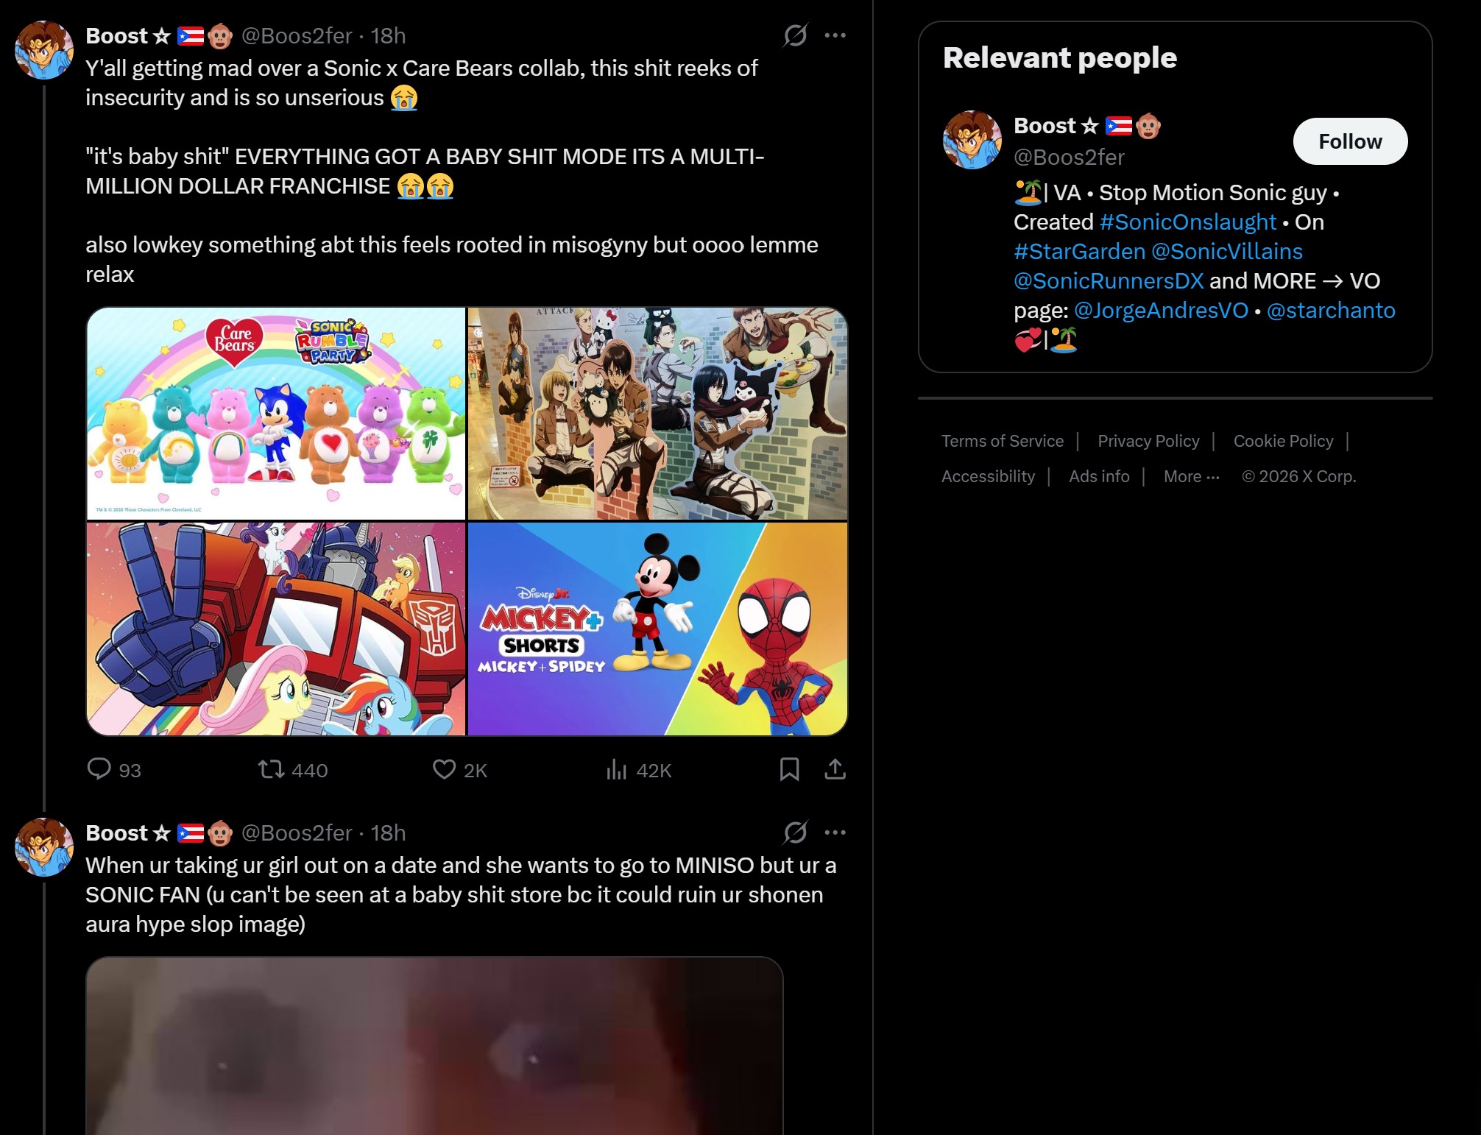The image size is (1481, 1135).
Task: Open Grok explain icon on first post
Action: pyautogui.click(x=795, y=35)
